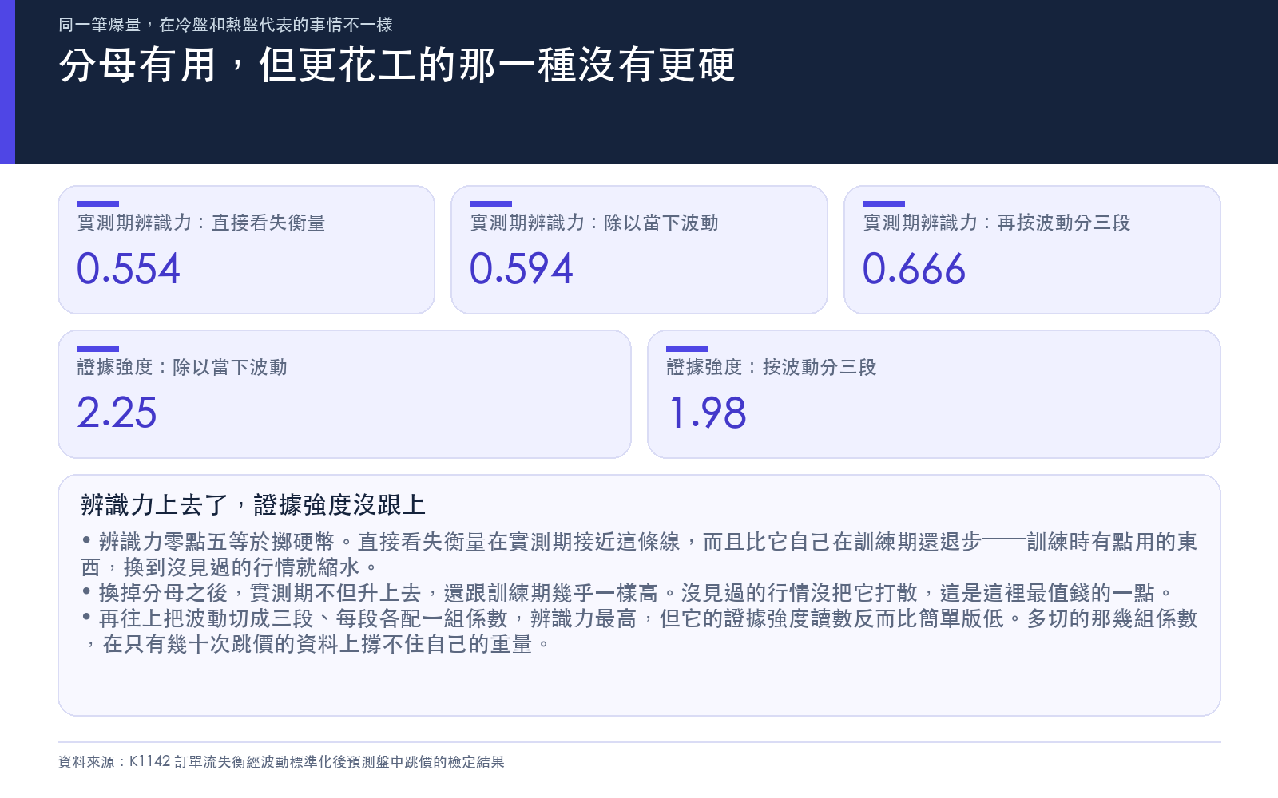Click the value 2.25

tap(117, 413)
